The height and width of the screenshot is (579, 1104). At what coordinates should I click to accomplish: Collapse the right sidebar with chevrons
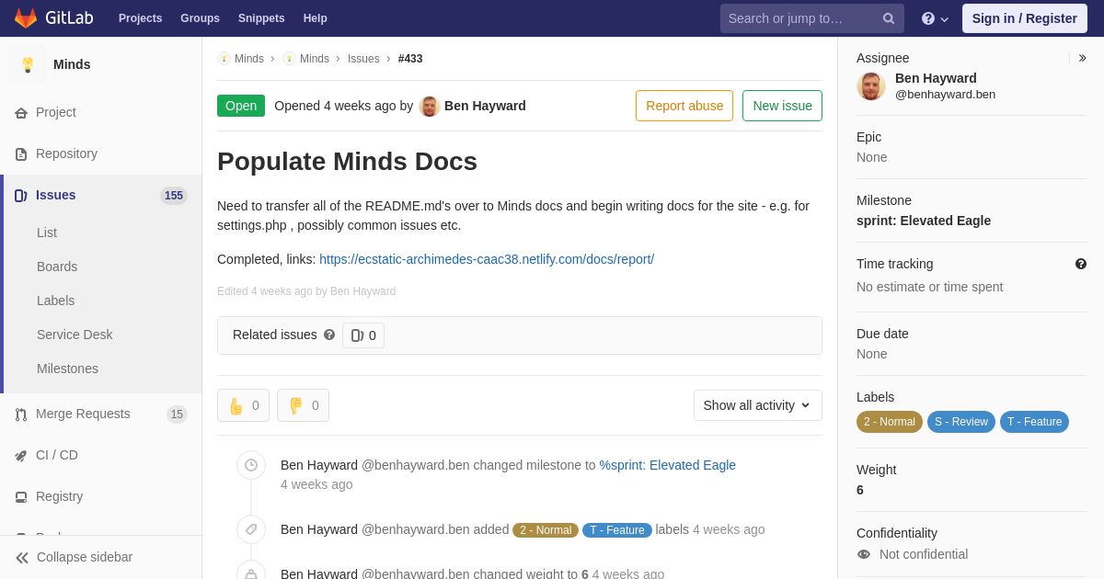coord(1082,58)
